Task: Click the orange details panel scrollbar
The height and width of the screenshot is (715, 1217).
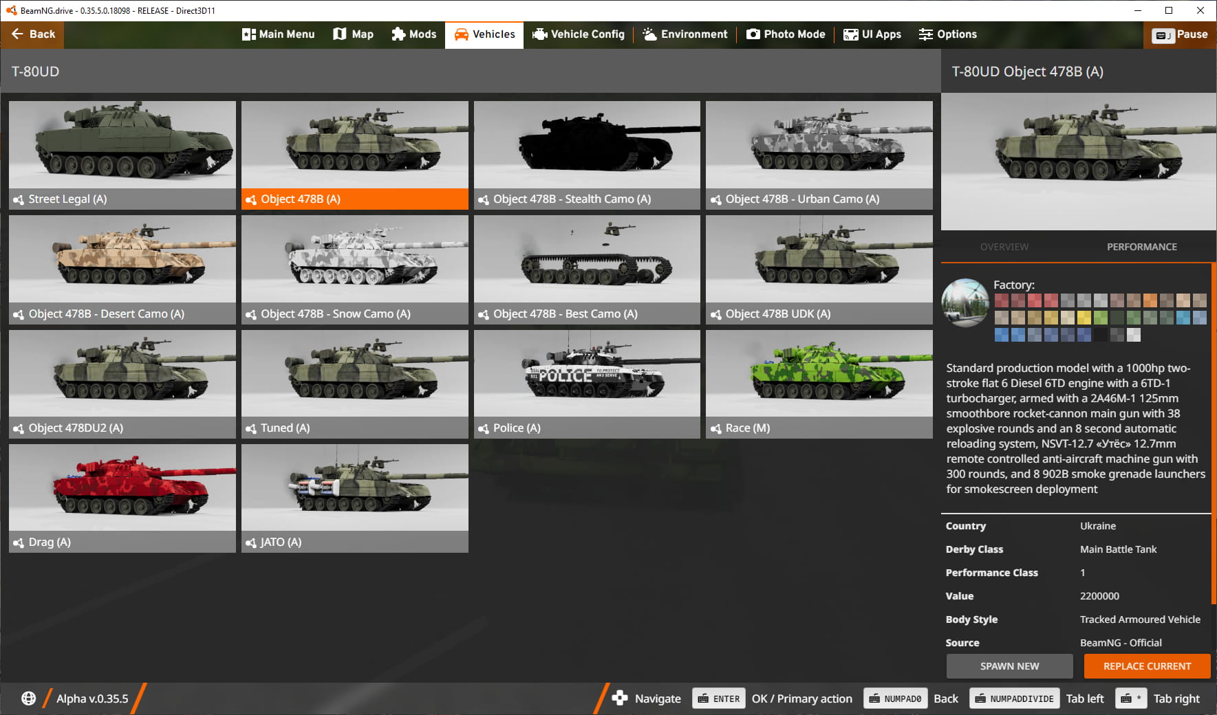Action: point(1214,433)
